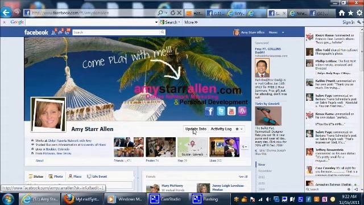The image size is (364, 205).
Task: Select the Status tab in the composer
Action: (36, 177)
